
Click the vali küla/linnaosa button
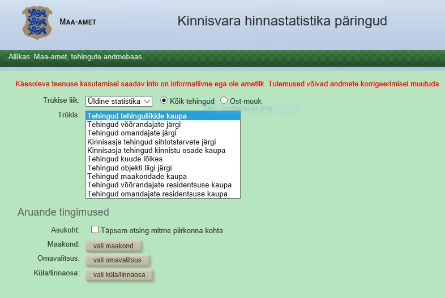pos(119,274)
